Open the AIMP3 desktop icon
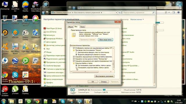Screen dimensions: 186x104 click(5, 34)
